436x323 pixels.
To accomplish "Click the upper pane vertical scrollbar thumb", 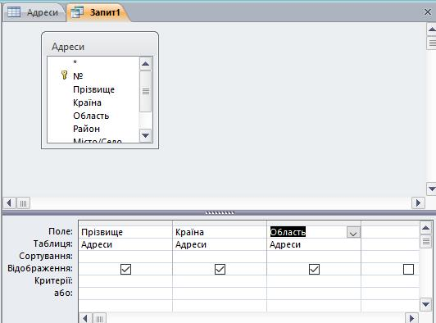I will click(x=432, y=43).
